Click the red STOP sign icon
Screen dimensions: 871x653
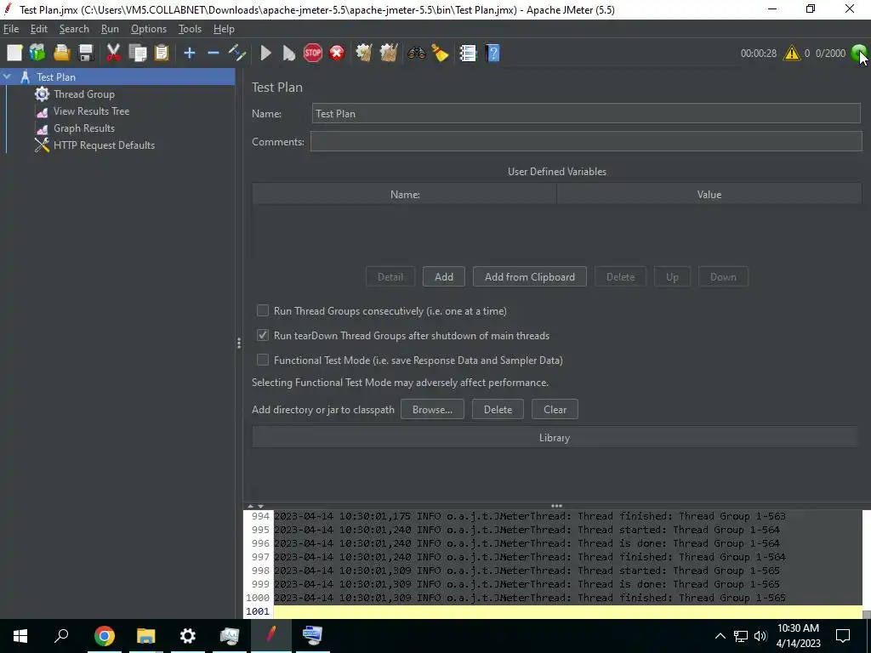click(x=313, y=54)
